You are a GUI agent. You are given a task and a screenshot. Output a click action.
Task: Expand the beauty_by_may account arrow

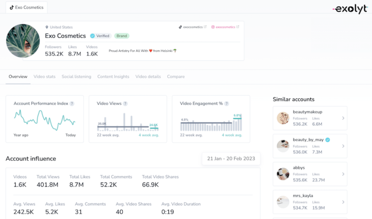(x=343, y=146)
